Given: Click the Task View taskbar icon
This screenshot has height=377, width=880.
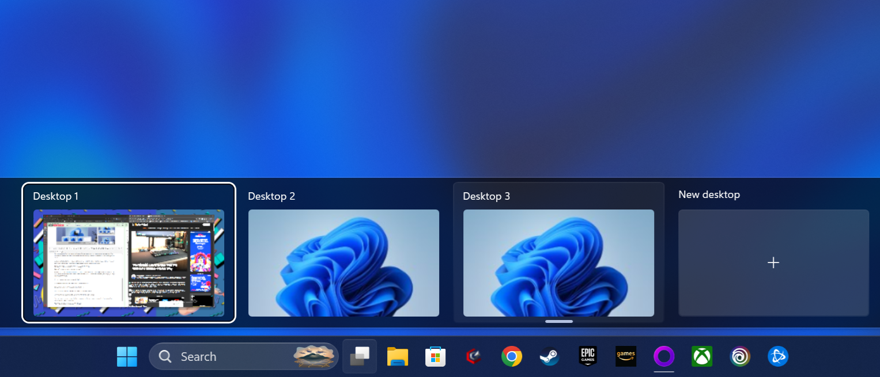Looking at the screenshot, I should 359,356.
